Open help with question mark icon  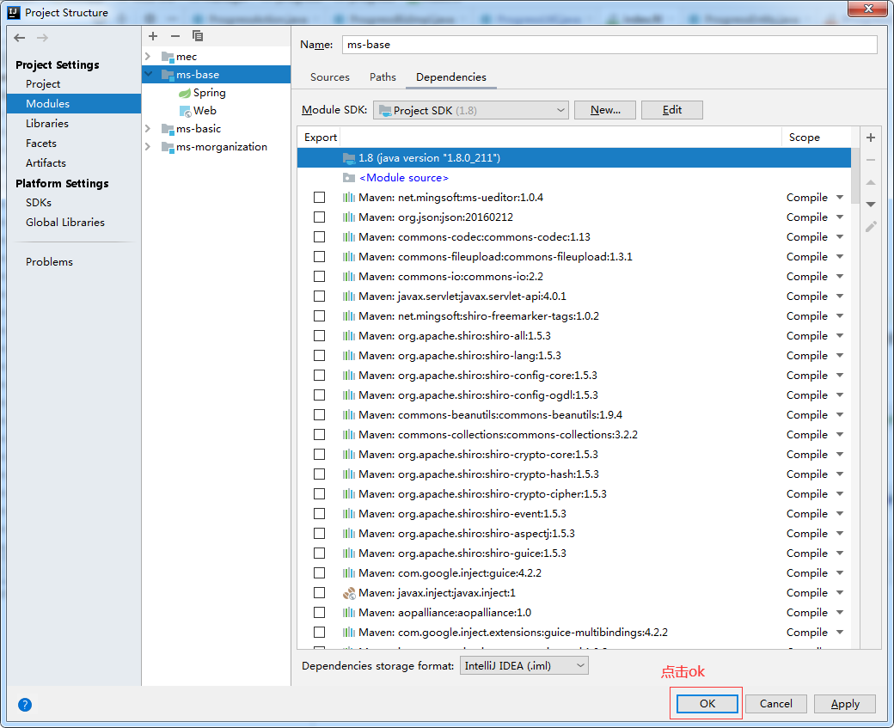(25, 705)
